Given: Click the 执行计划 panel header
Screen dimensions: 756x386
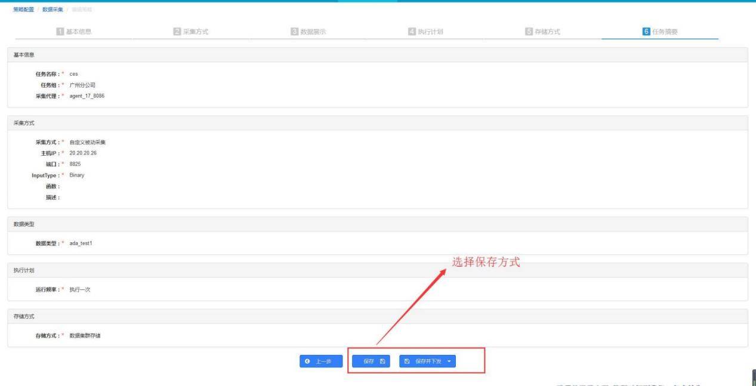Looking at the screenshot, I should coord(24,270).
